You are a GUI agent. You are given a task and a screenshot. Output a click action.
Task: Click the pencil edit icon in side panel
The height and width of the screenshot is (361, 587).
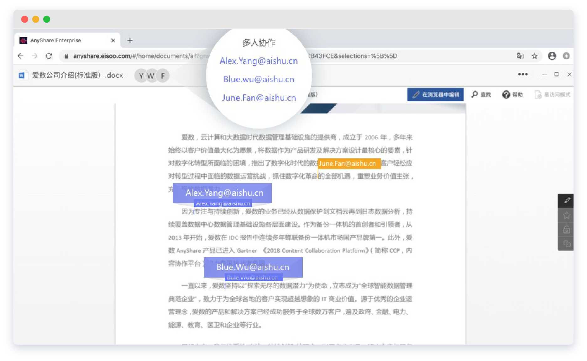[x=567, y=200]
